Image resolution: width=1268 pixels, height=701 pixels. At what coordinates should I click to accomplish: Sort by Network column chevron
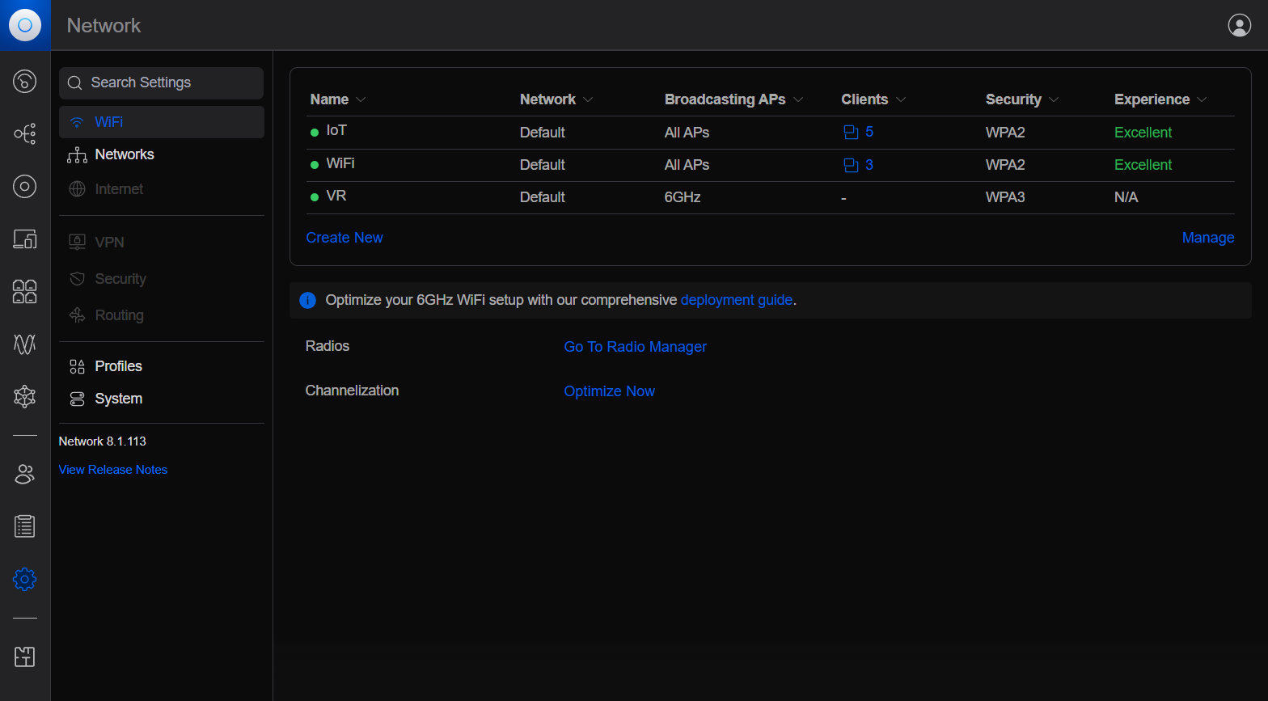coord(588,99)
